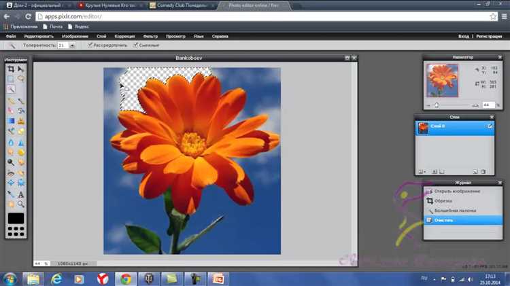Screen dimensions: 510x286
Task: Click the Navigator flower preview thumbnail
Action: tap(443, 80)
